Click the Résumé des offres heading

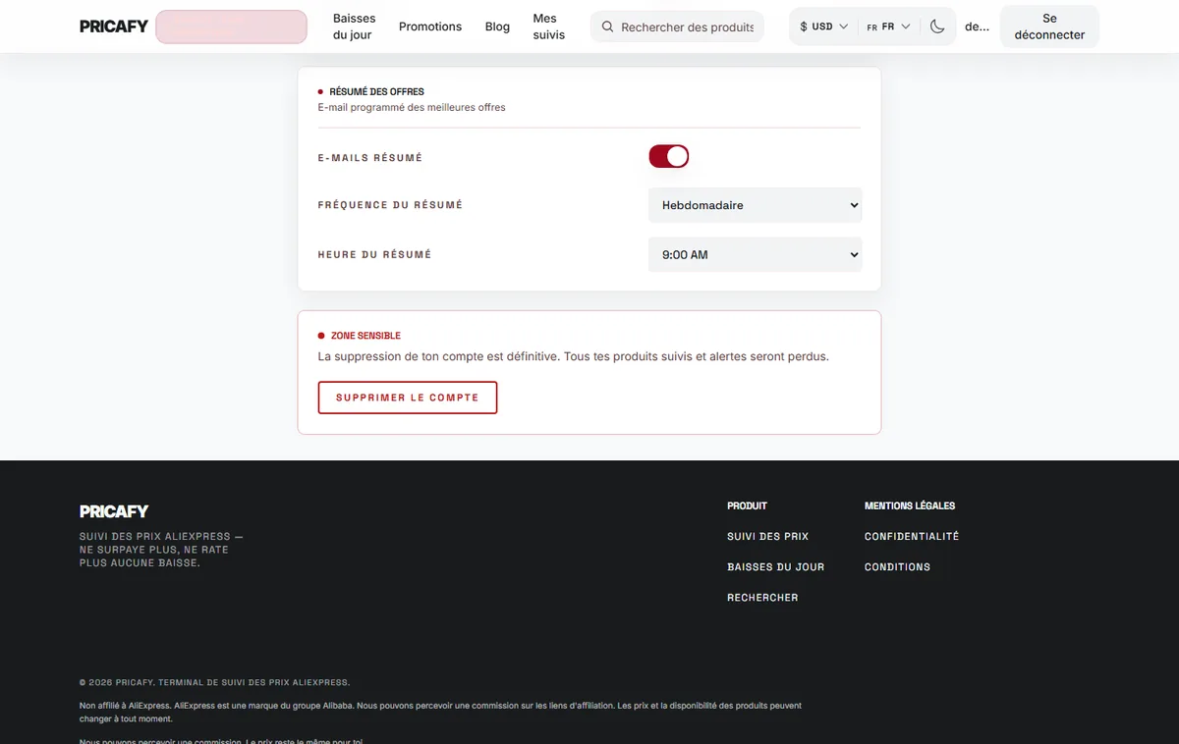376,91
